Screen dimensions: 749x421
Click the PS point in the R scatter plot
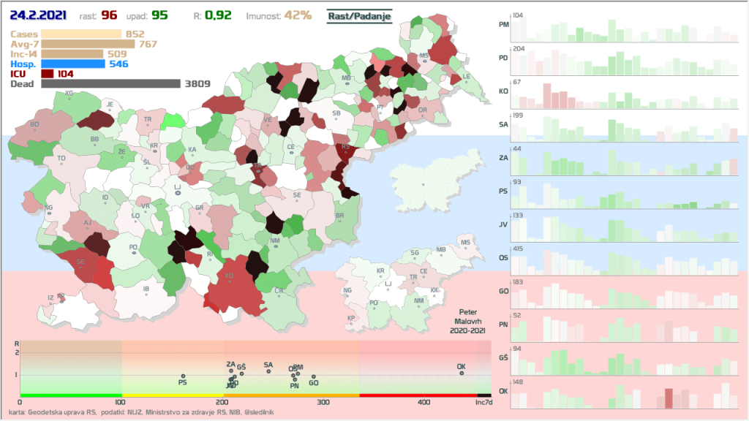click(x=183, y=376)
